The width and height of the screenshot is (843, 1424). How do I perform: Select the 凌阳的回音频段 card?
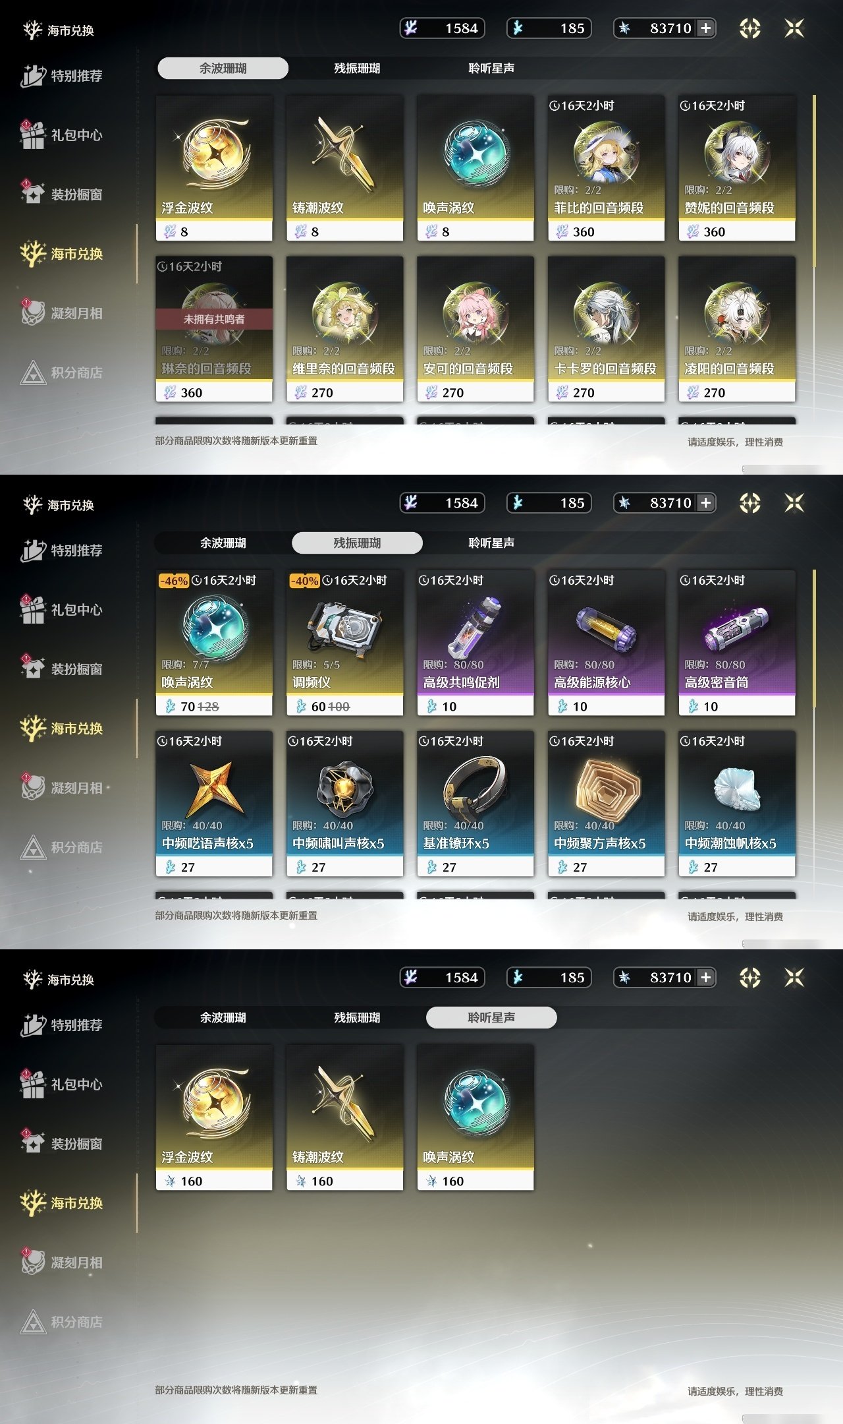coord(737,329)
